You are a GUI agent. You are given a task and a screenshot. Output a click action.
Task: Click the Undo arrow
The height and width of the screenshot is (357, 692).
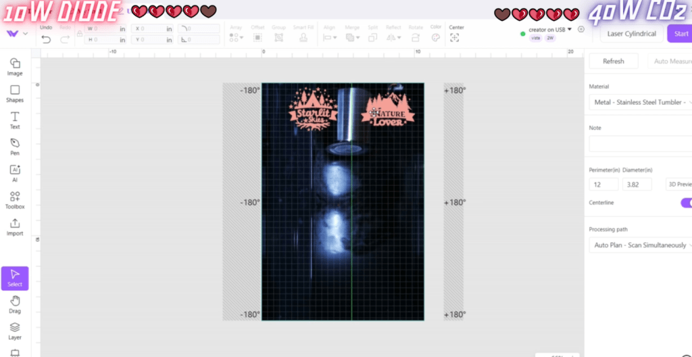pos(46,39)
